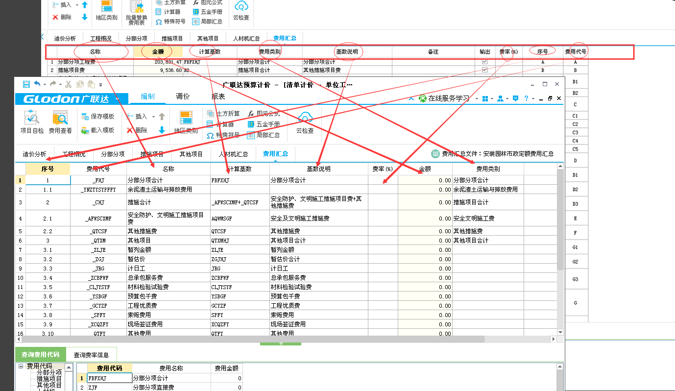Select 其他项目 in the 费用代码 tree

point(49,385)
